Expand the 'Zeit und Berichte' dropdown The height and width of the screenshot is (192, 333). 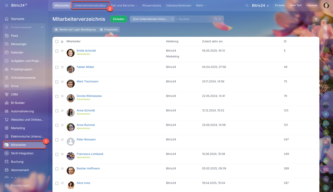click(124, 5)
